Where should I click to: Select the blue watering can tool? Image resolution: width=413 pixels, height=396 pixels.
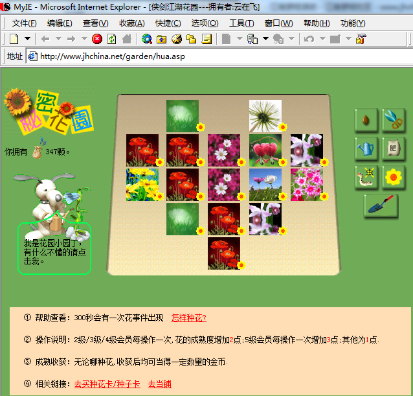tap(366, 148)
